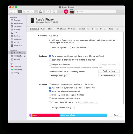Switch to the TV Shows tab
Image resolution: width=133 pixels, height=134 pixels.
pyautogui.click(x=61, y=29)
